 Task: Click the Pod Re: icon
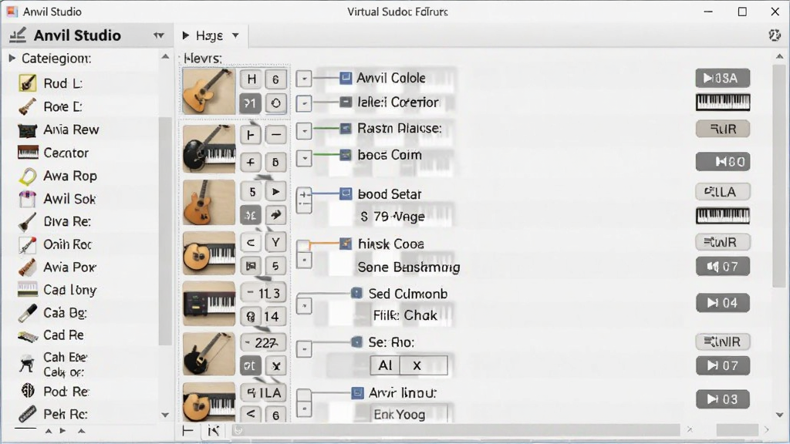(x=28, y=391)
